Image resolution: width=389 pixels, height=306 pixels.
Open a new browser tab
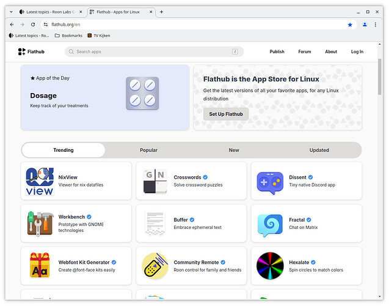(161, 12)
